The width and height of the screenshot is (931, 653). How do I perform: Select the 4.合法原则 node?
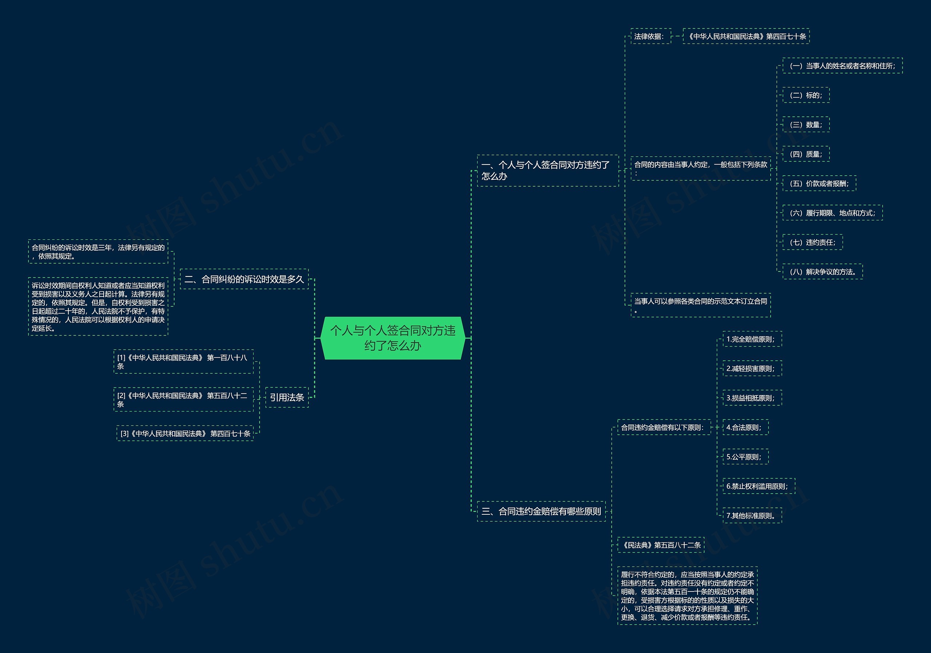point(745,427)
